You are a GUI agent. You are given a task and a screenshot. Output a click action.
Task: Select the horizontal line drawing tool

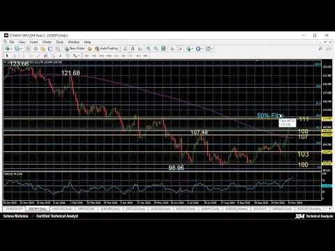coord(31,56)
